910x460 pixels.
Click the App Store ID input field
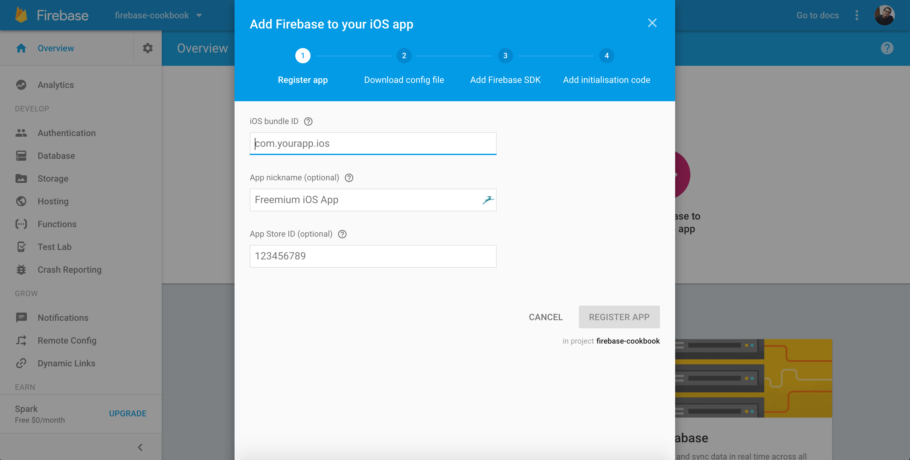click(373, 256)
